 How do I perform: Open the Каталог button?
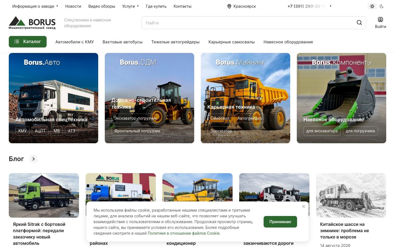pyautogui.click(x=28, y=42)
